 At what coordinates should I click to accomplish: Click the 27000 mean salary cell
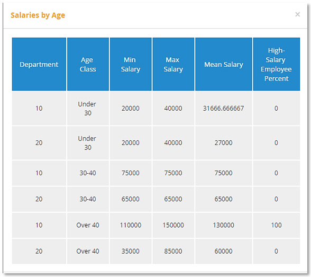[x=224, y=143]
